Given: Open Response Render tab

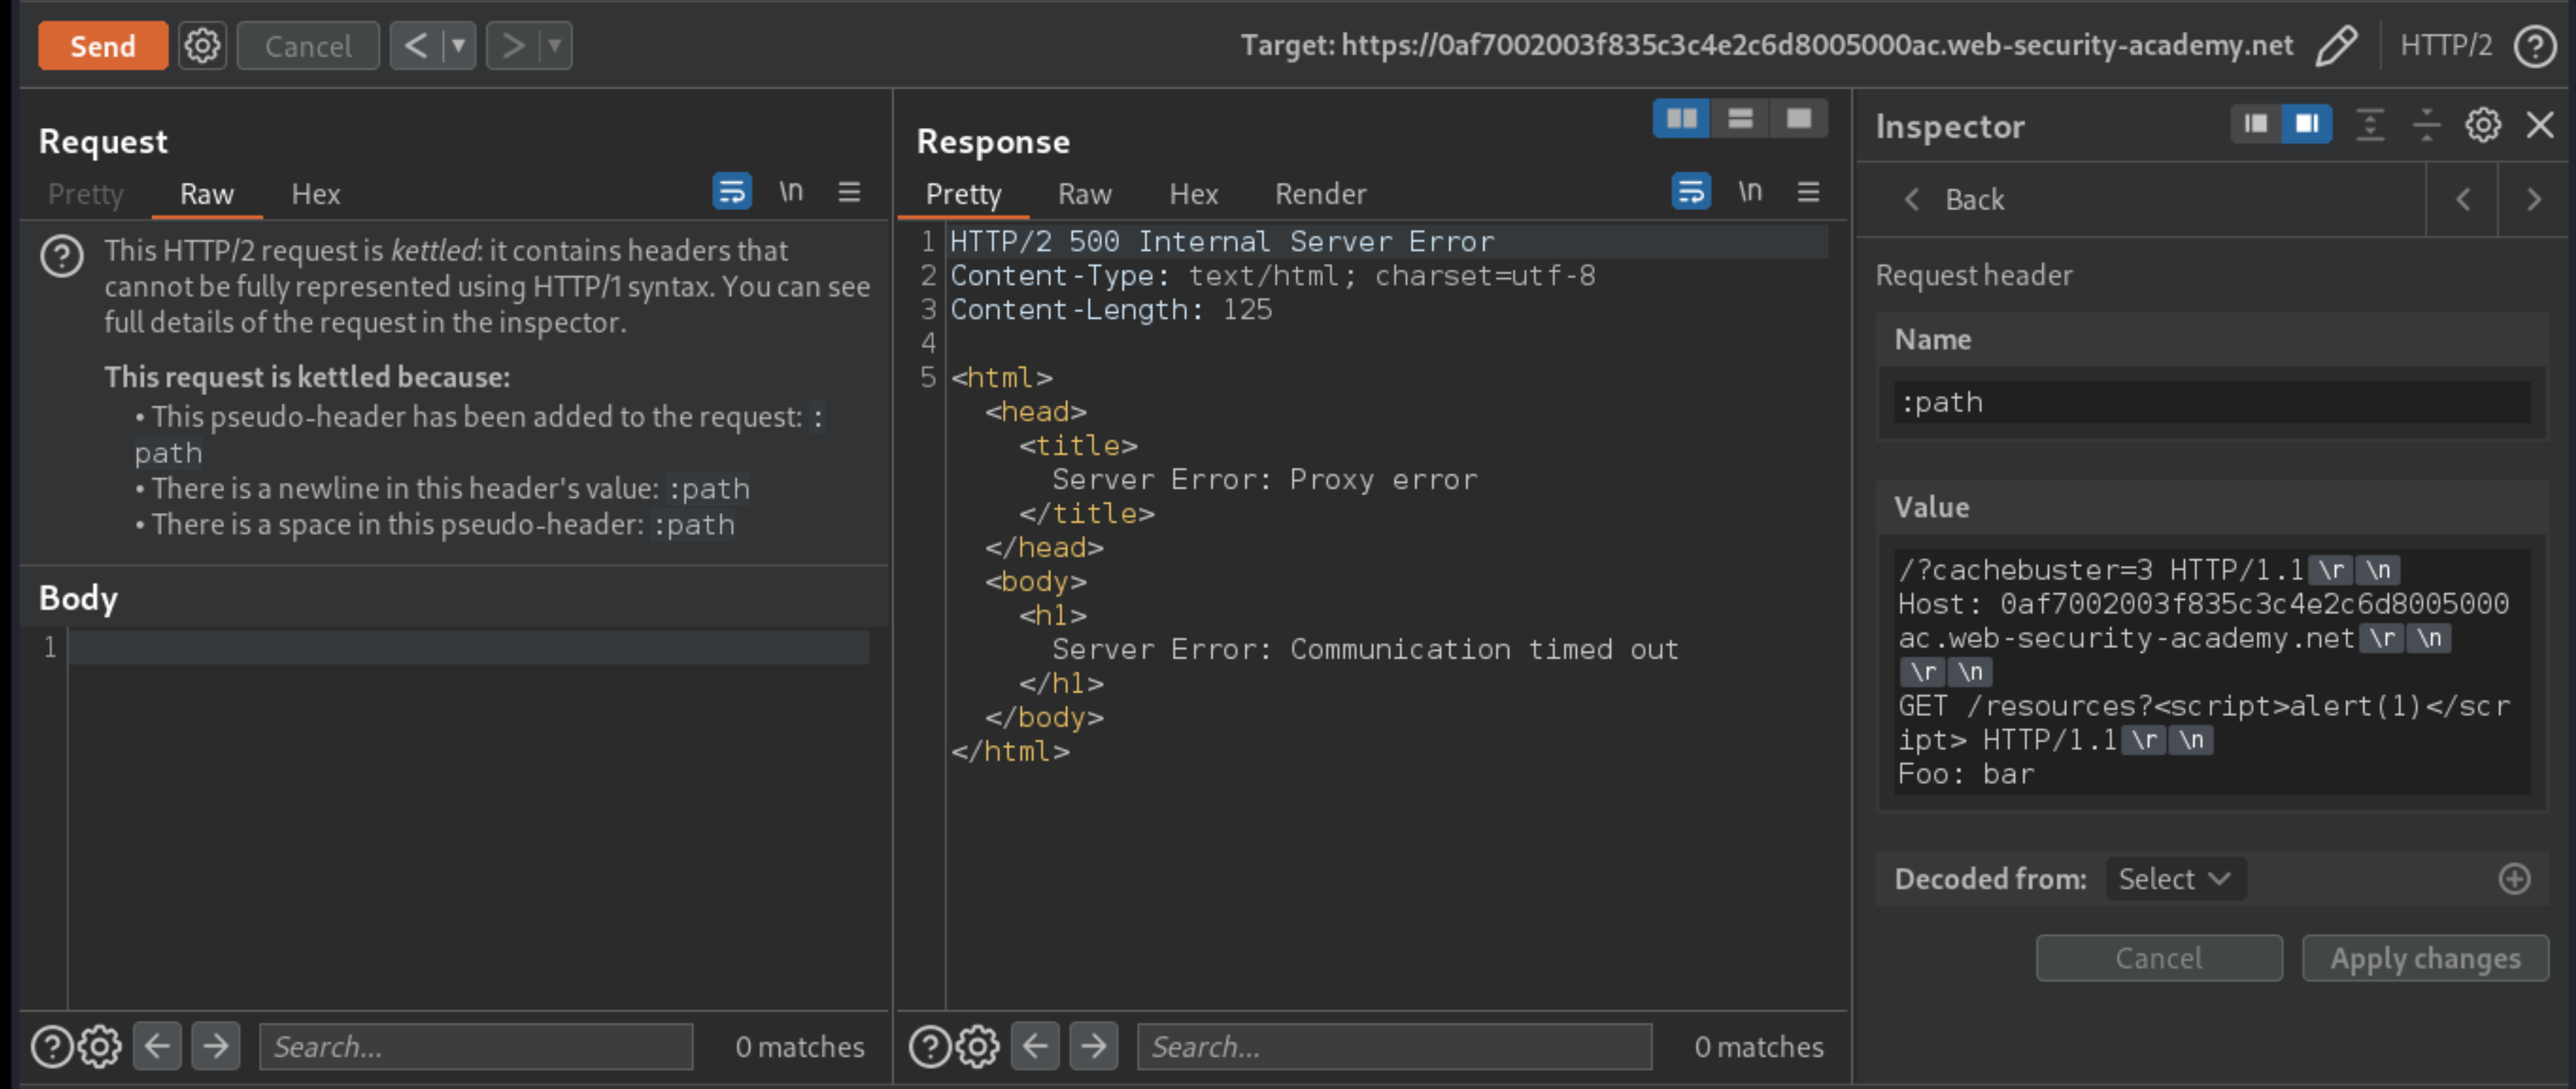Looking at the screenshot, I should click(x=1320, y=194).
